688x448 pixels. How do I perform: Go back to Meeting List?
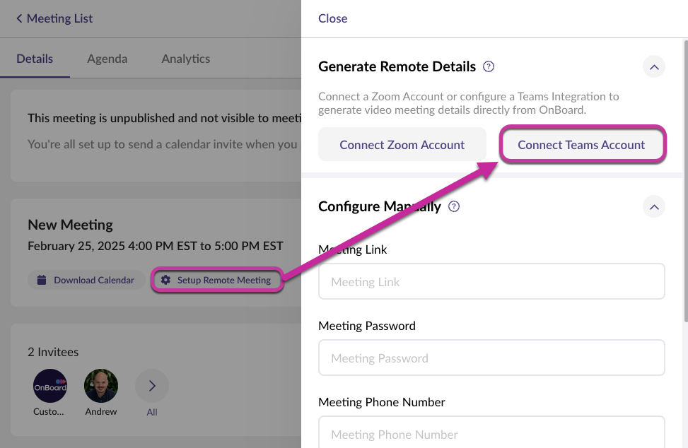click(x=54, y=18)
